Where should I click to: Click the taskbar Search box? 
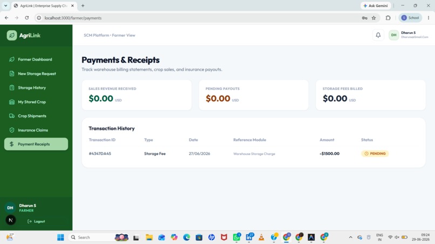(x=98, y=238)
